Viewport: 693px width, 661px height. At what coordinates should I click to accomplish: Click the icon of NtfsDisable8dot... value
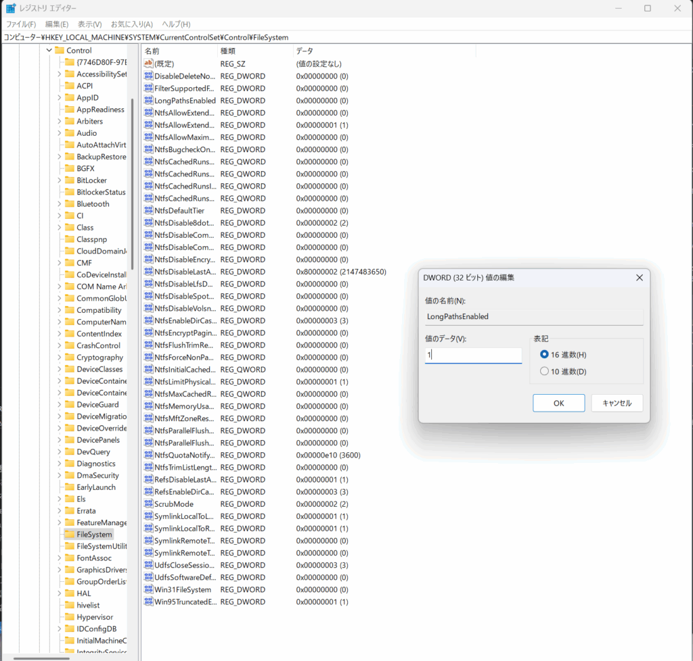point(148,222)
